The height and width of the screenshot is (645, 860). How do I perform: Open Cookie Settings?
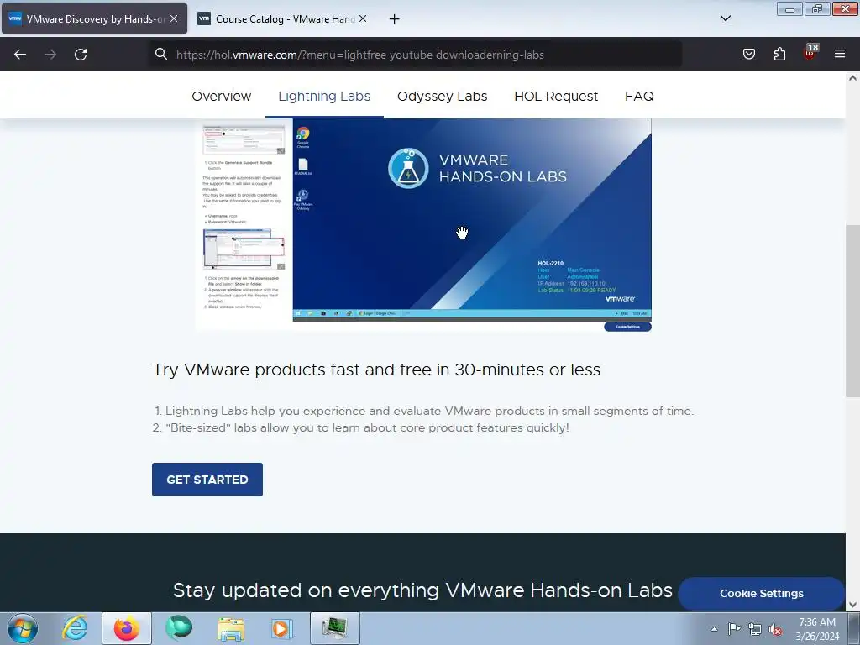pyautogui.click(x=761, y=594)
